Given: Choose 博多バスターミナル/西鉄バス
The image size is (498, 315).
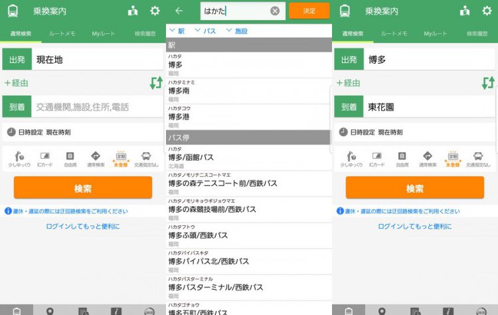Looking at the screenshot, I should click(249, 287).
